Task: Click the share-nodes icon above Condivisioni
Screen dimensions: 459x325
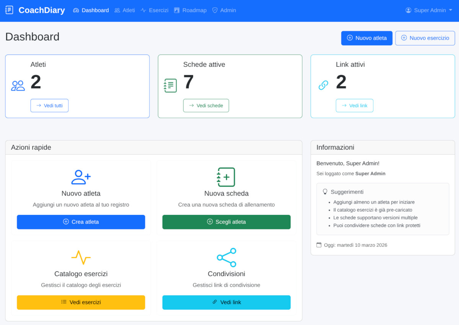Action: tap(226, 257)
